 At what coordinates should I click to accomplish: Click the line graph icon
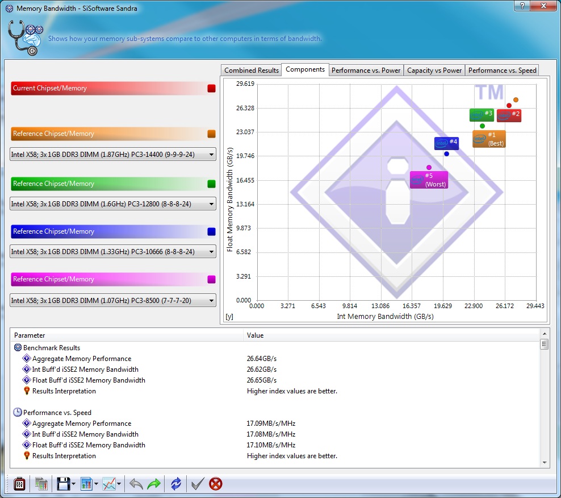tap(109, 484)
